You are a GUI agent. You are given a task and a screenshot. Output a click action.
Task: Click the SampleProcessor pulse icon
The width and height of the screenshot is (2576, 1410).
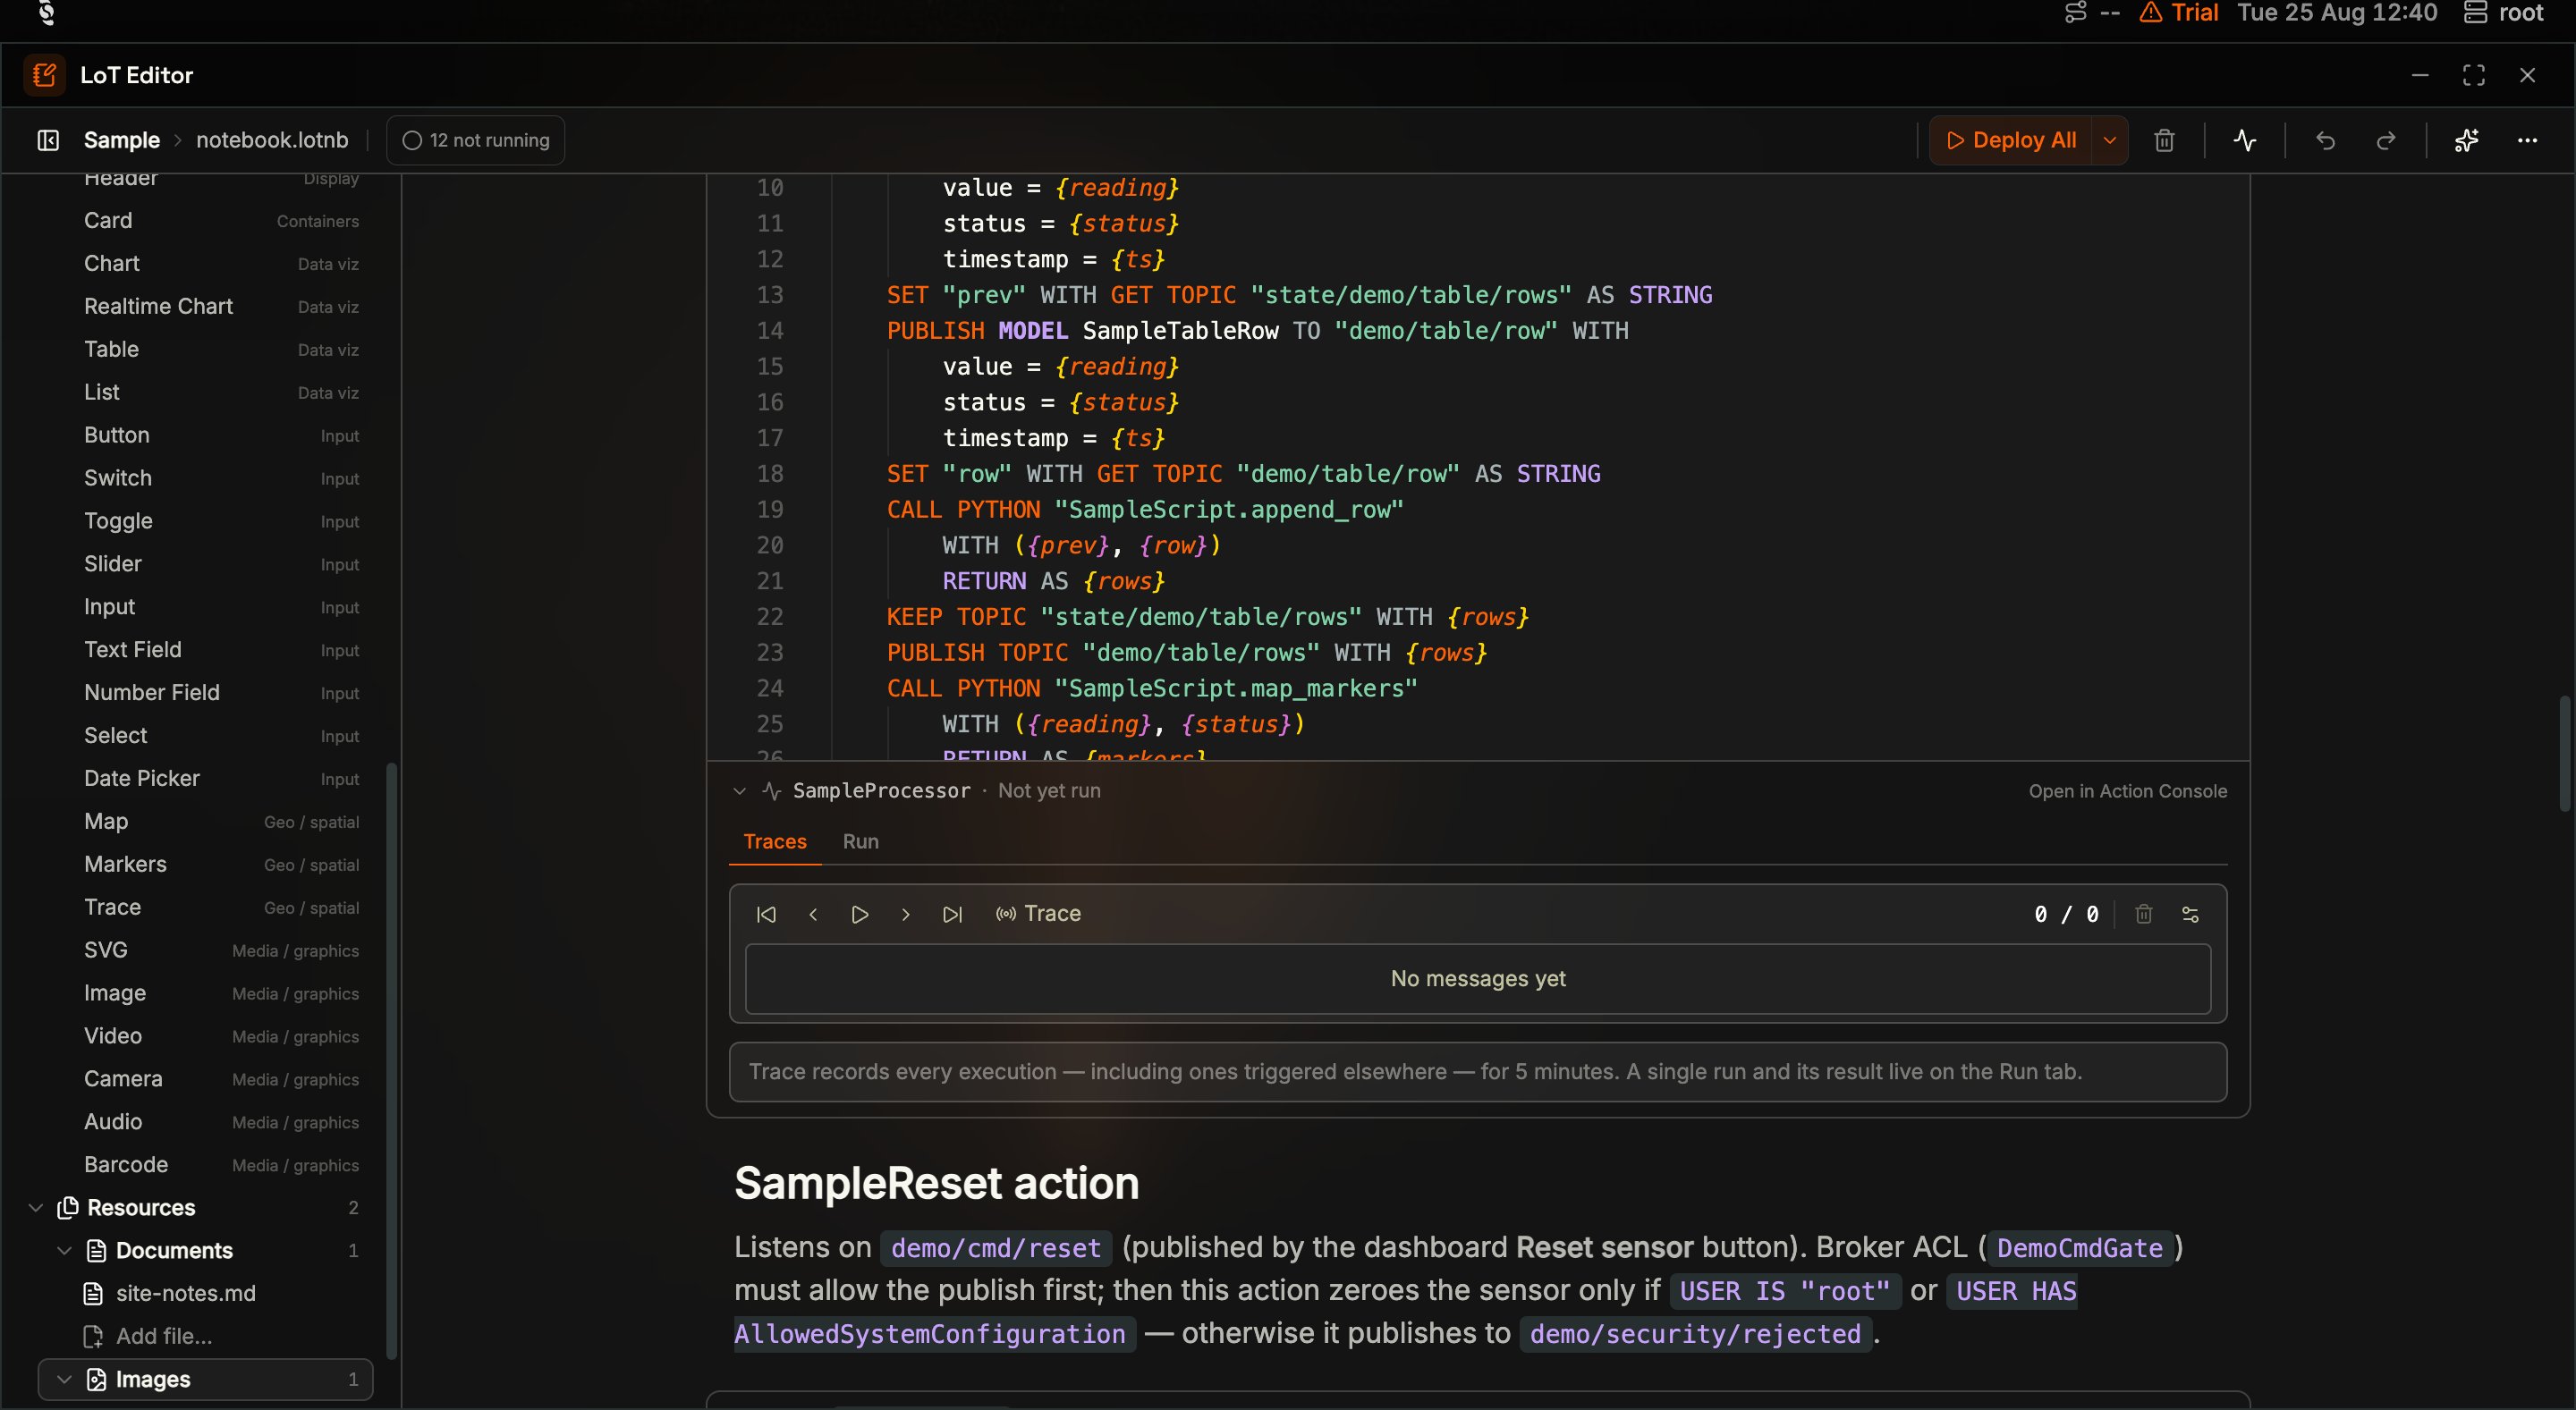pyautogui.click(x=771, y=790)
